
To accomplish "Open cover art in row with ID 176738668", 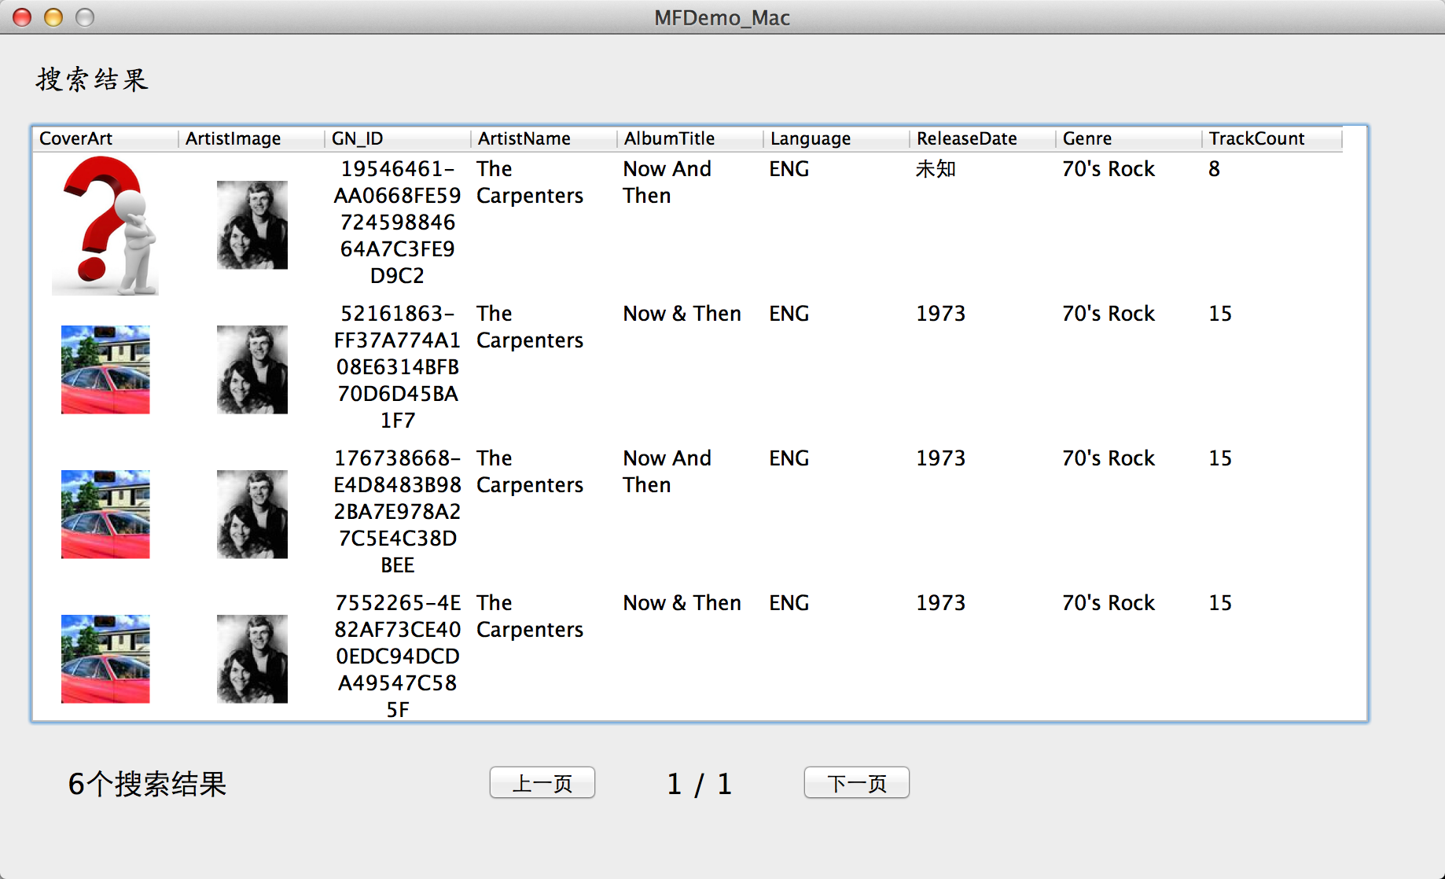I will point(105,514).
